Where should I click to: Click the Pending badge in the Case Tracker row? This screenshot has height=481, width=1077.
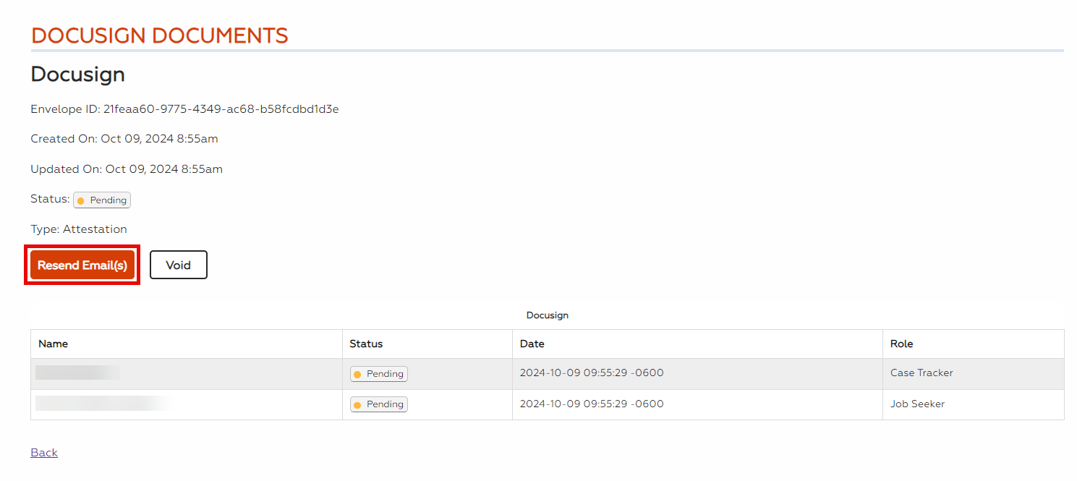(379, 374)
